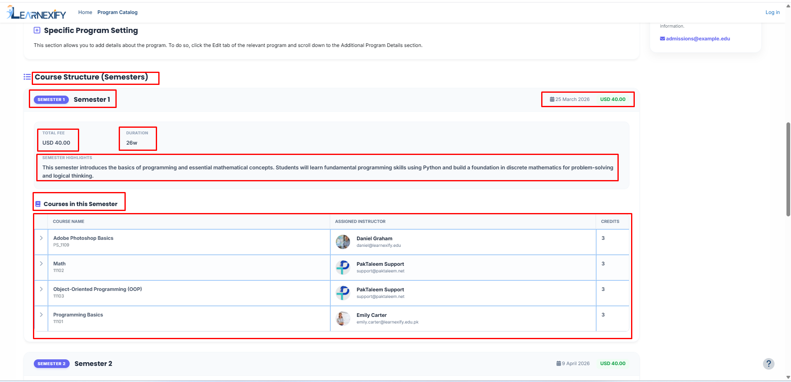Click the vertical page scrollbar thumb

click(788, 169)
